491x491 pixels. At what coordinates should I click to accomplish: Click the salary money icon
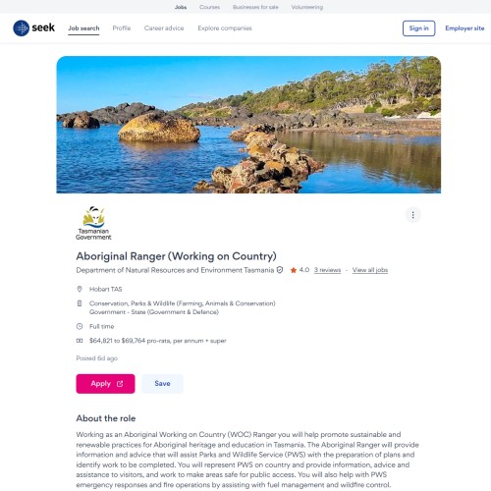tap(80, 341)
